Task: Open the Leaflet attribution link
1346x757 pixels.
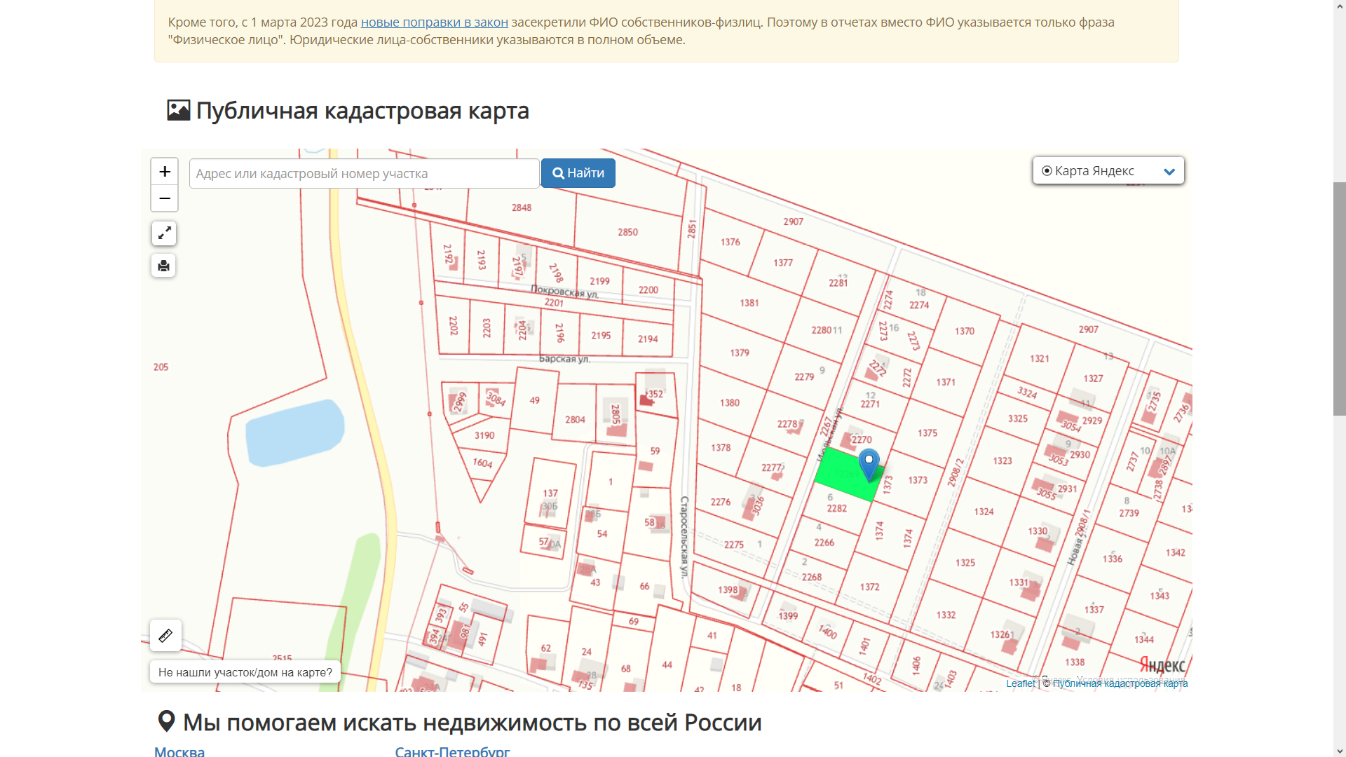Action: pos(1020,683)
